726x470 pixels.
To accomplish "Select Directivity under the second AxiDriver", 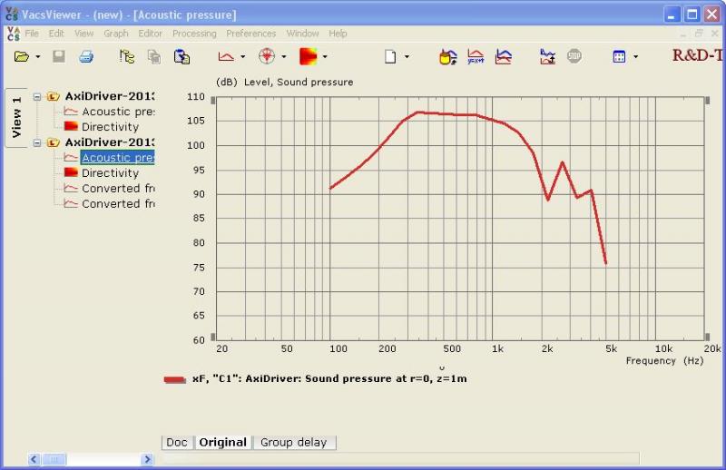I will 110,172.
